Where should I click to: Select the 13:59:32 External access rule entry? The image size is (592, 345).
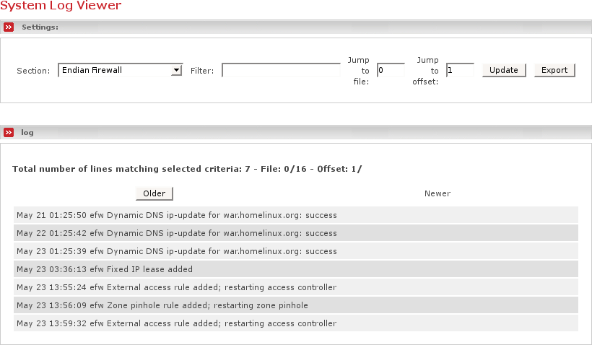pyautogui.click(x=177, y=323)
